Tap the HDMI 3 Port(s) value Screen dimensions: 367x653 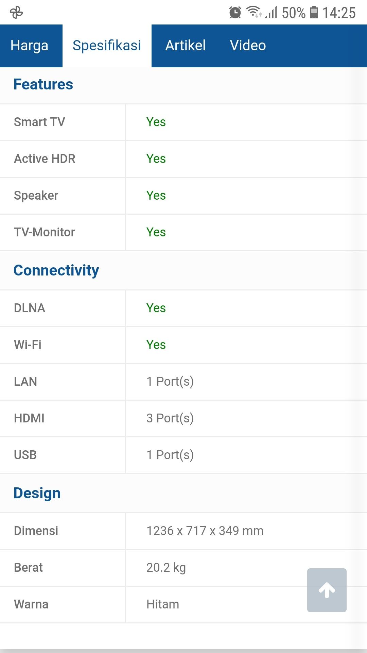tap(170, 418)
